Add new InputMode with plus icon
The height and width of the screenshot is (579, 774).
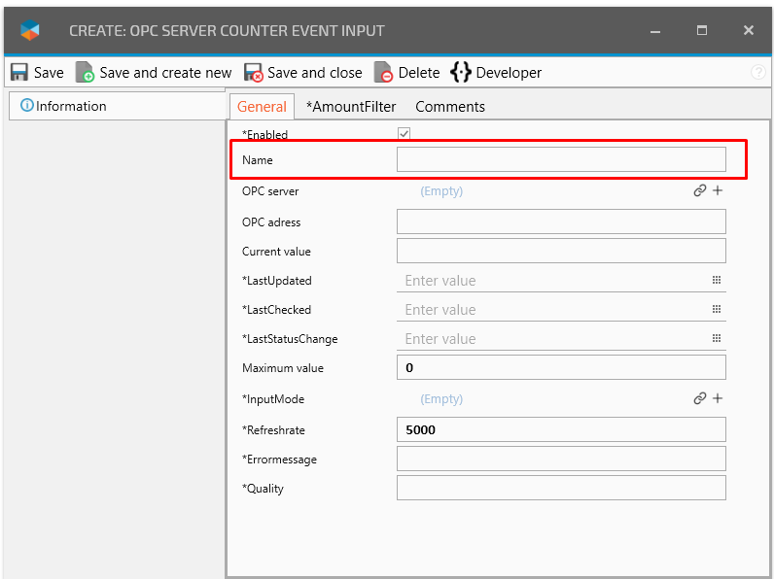(718, 398)
